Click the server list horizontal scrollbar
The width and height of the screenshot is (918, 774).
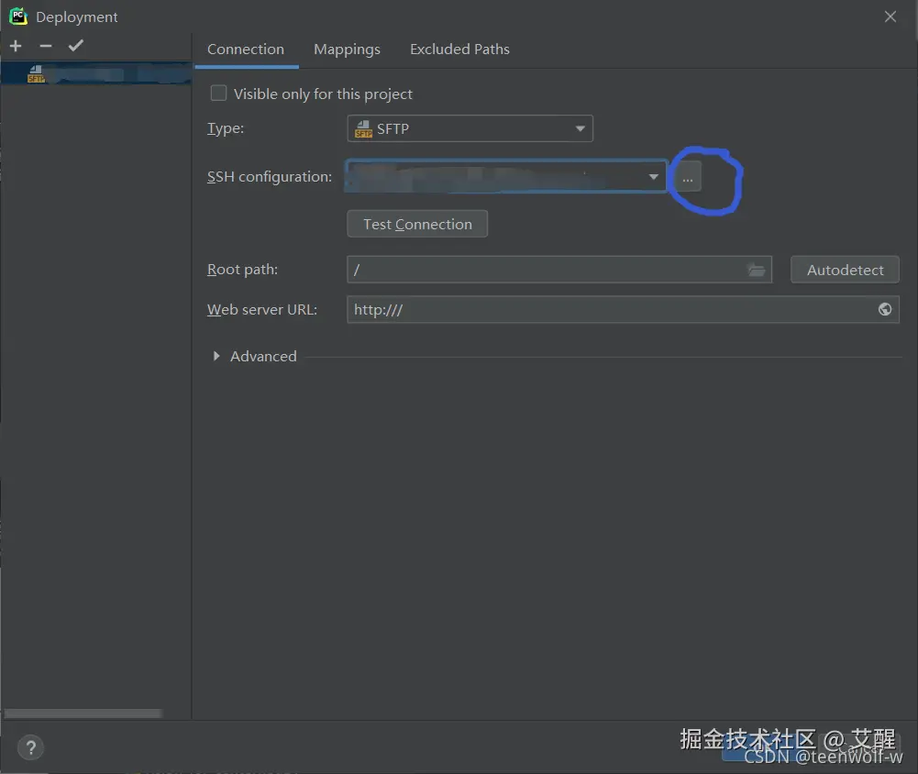(83, 713)
